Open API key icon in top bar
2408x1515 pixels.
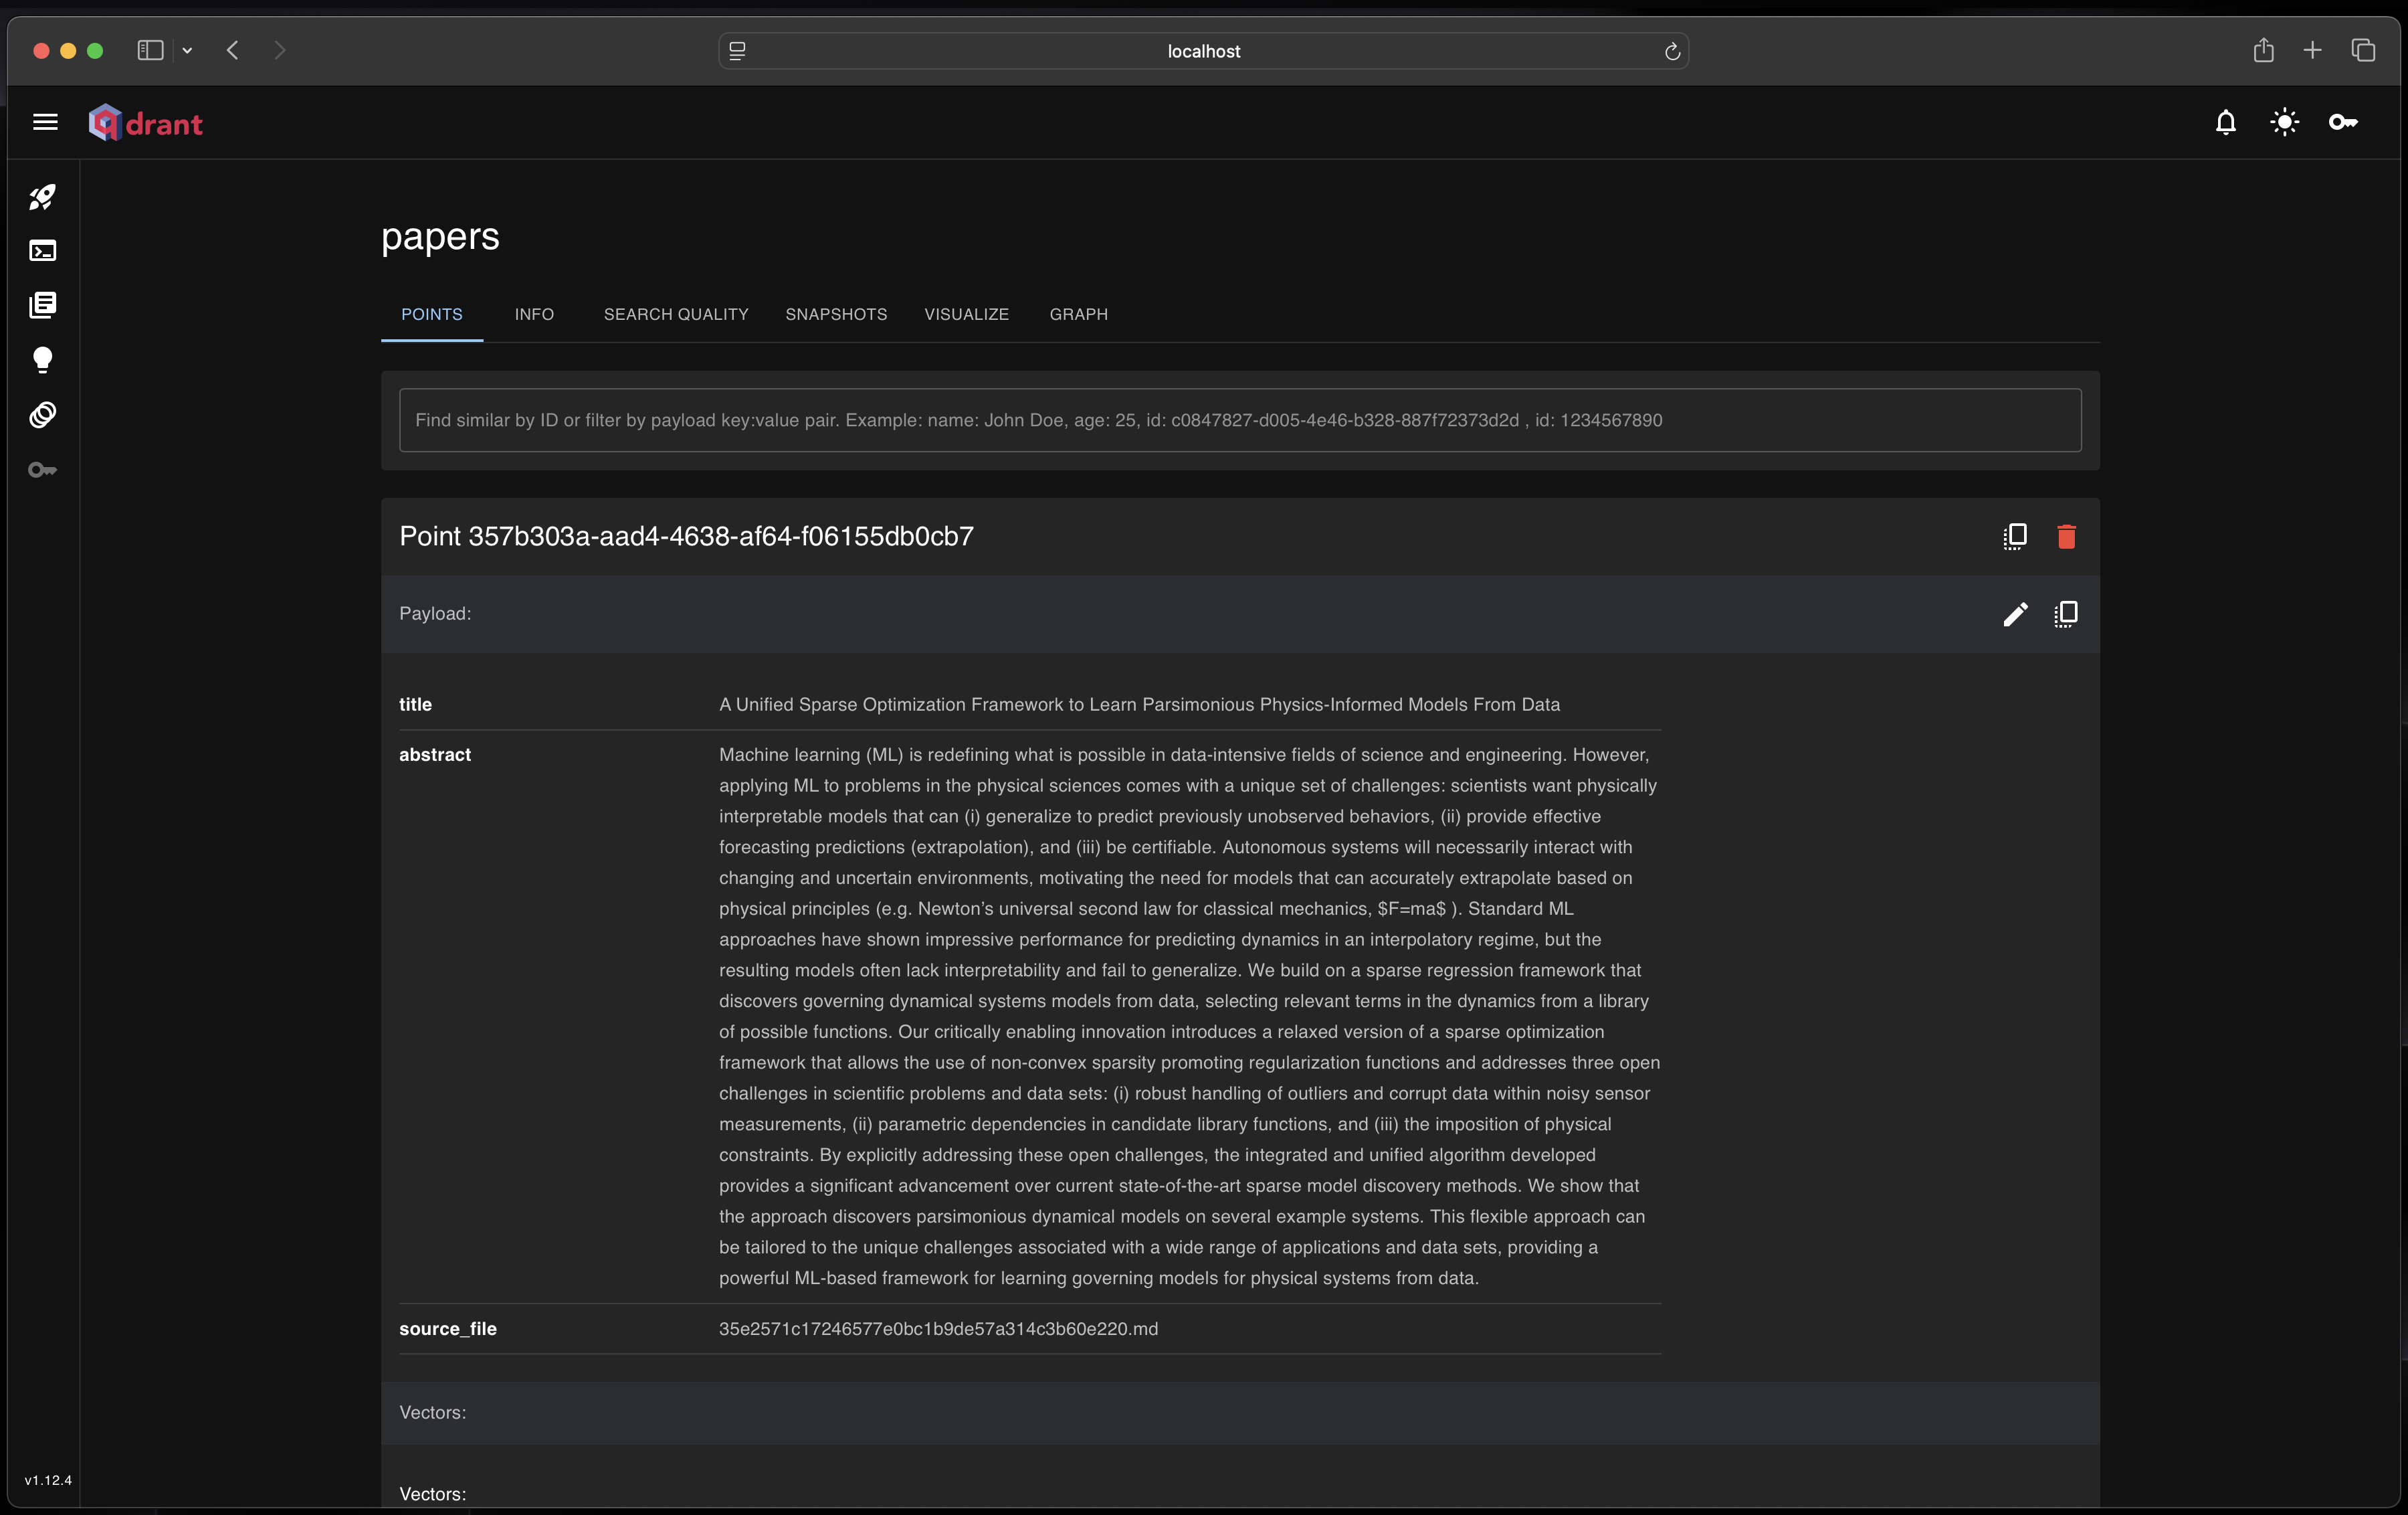click(2343, 122)
